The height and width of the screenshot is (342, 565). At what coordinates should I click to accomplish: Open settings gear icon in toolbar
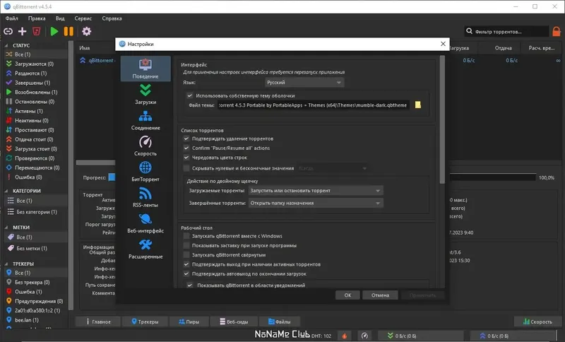[x=86, y=31]
